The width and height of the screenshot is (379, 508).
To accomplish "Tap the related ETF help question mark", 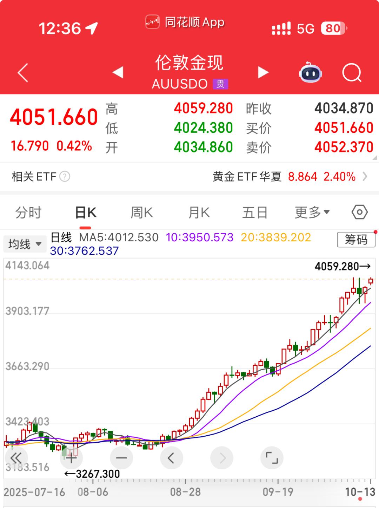I will point(65,176).
